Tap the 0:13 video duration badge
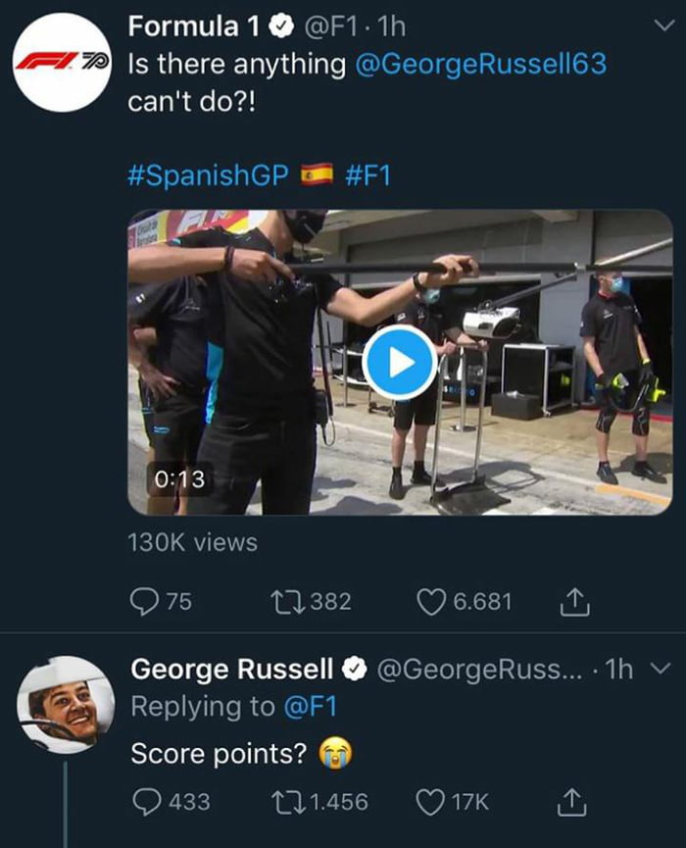 click(178, 479)
